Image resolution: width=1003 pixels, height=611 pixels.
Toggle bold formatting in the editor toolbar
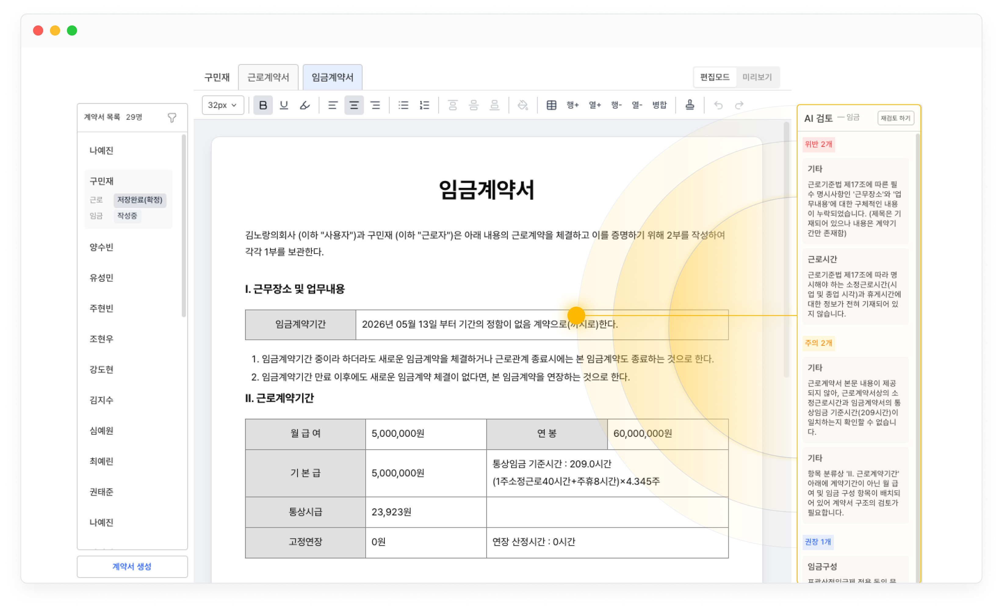(263, 105)
